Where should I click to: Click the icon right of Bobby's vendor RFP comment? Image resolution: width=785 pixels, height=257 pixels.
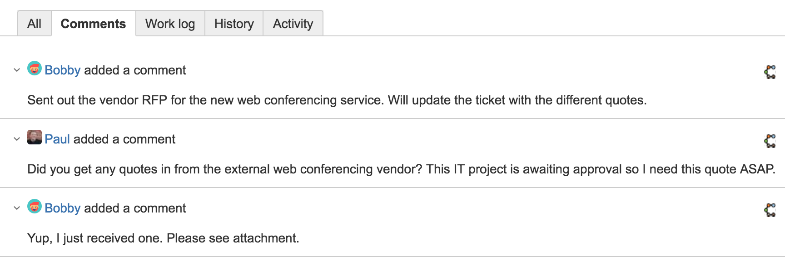point(770,72)
